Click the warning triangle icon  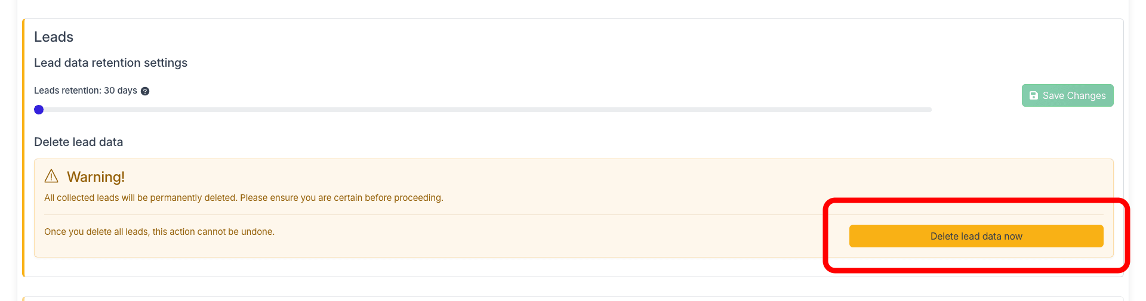coord(51,176)
